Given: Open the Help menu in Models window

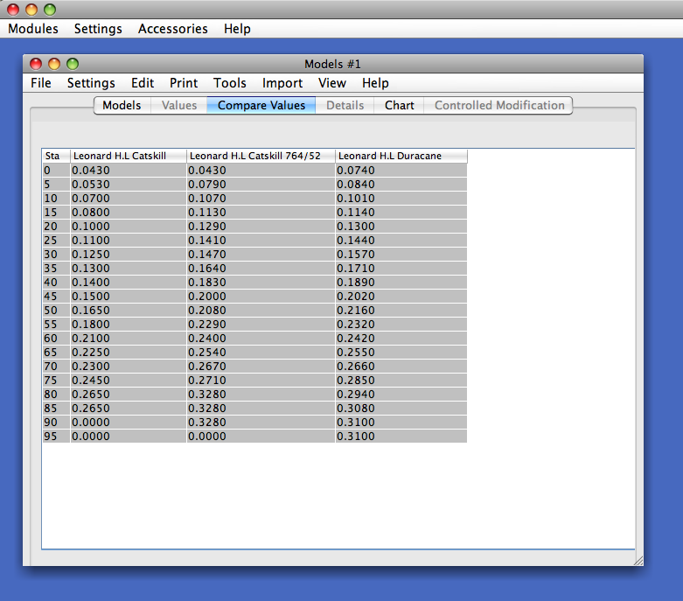Looking at the screenshot, I should tap(375, 83).
